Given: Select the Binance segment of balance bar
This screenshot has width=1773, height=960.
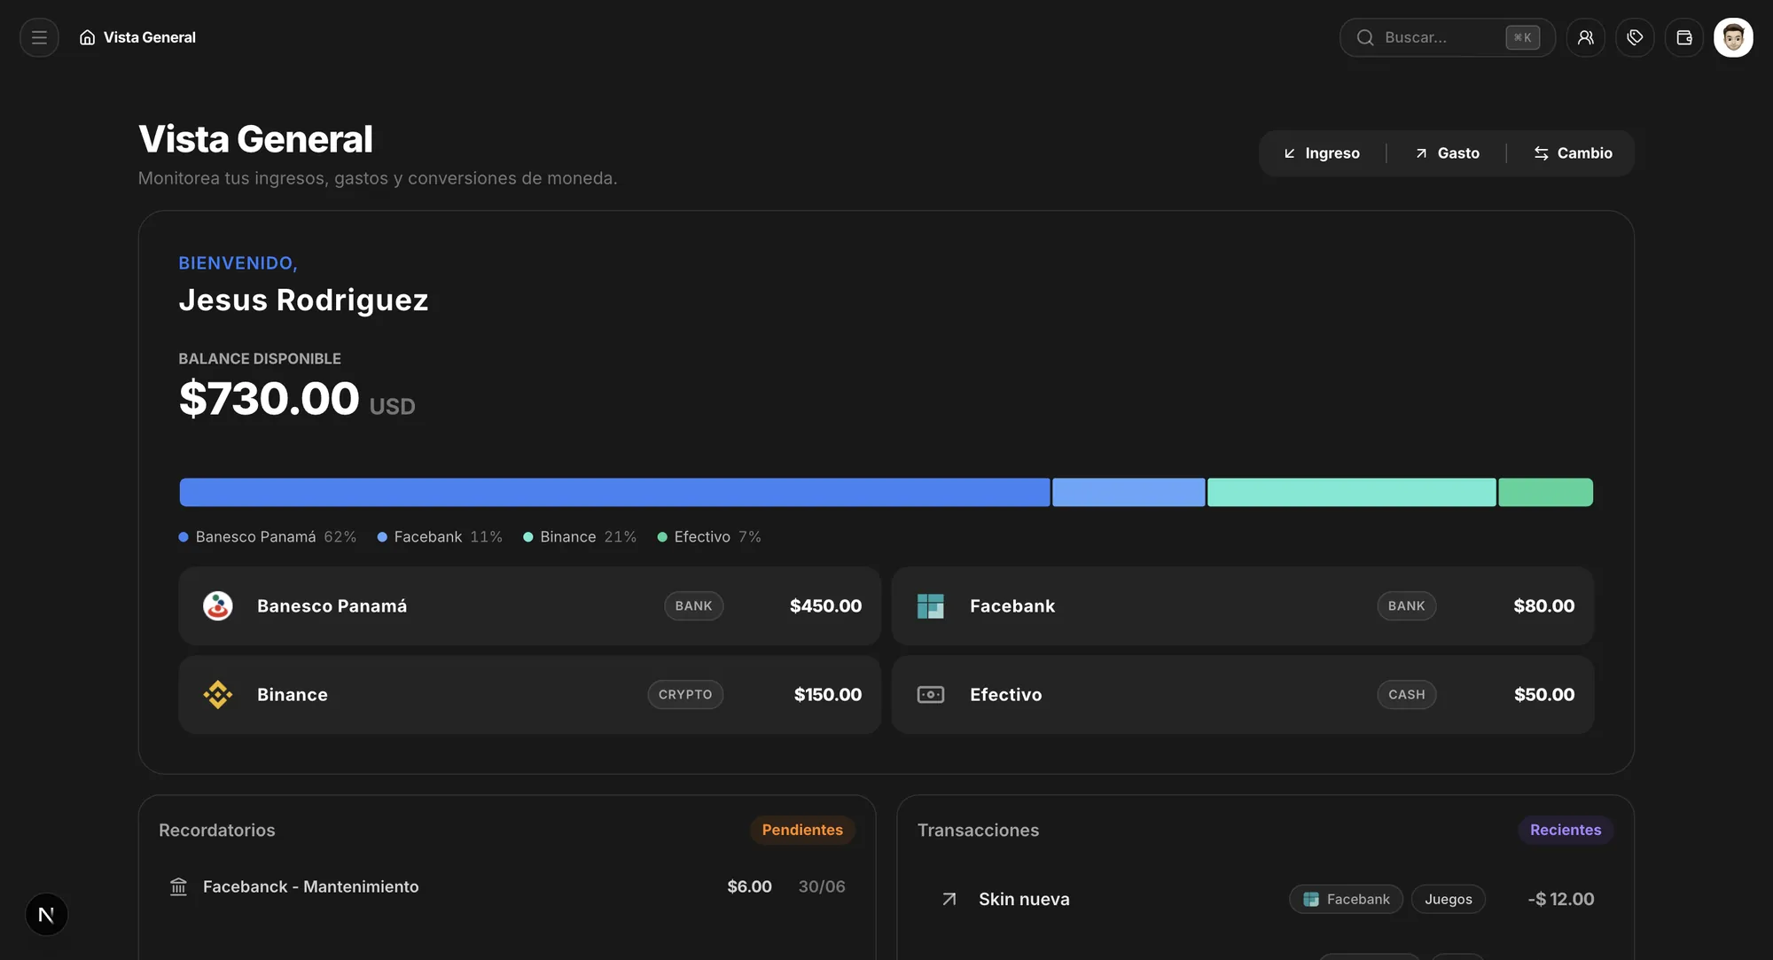Looking at the screenshot, I should tap(1351, 492).
